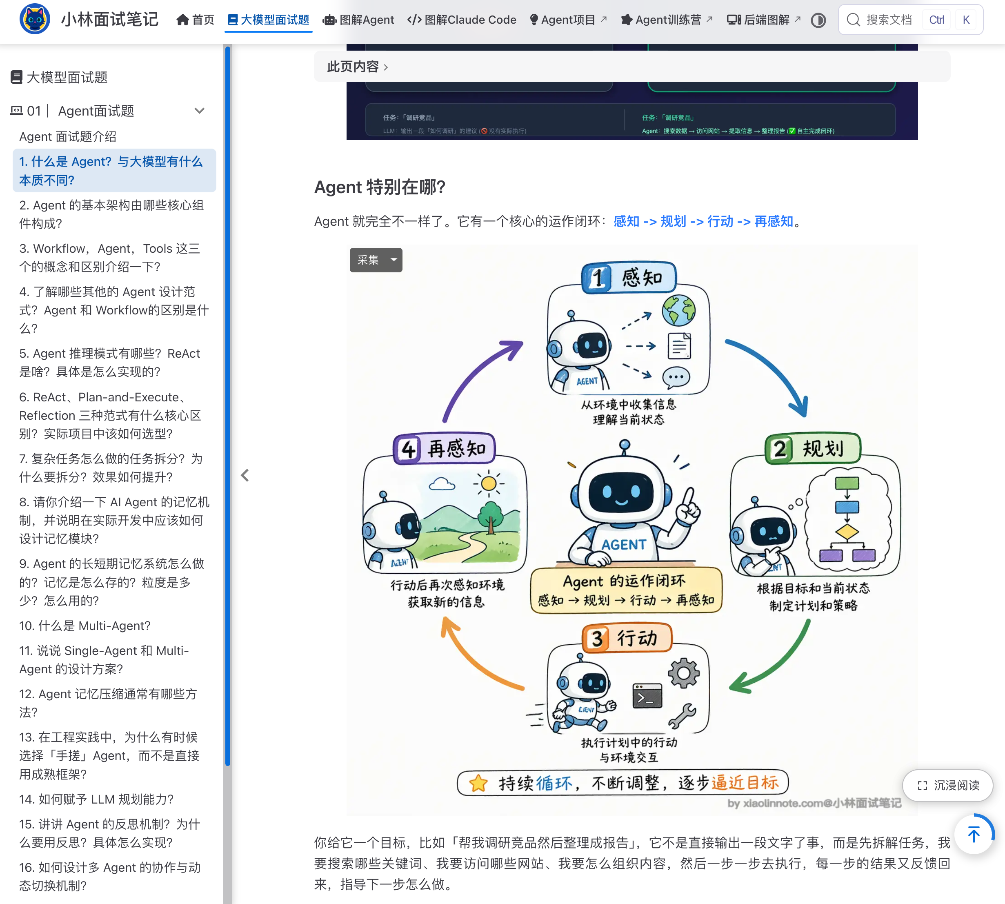Open sidebar item 8 AI Agent 的记忆机制
Image resolution: width=1005 pixels, height=904 pixels.
pos(114,520)
